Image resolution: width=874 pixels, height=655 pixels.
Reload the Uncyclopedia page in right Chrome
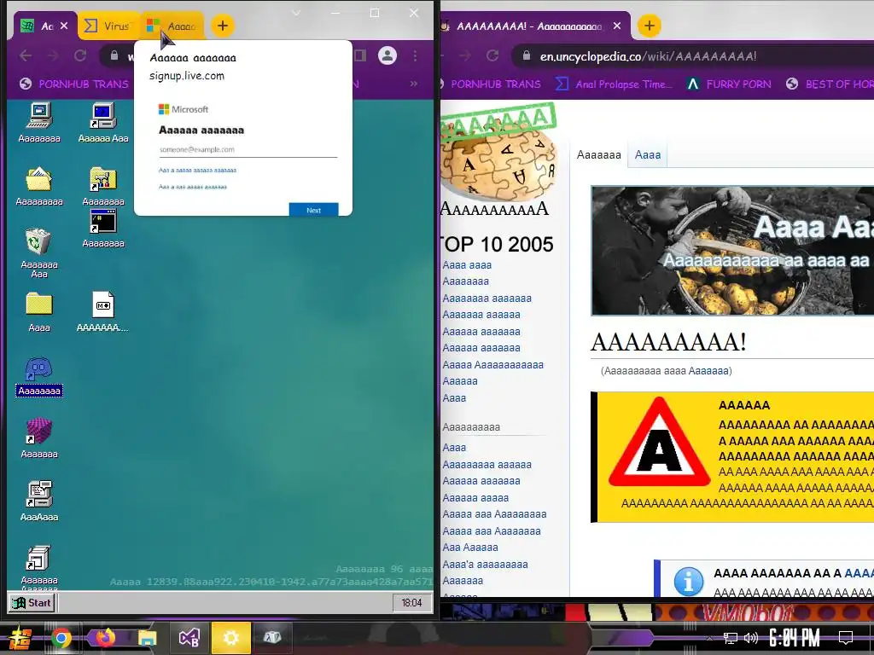point(492,55)
